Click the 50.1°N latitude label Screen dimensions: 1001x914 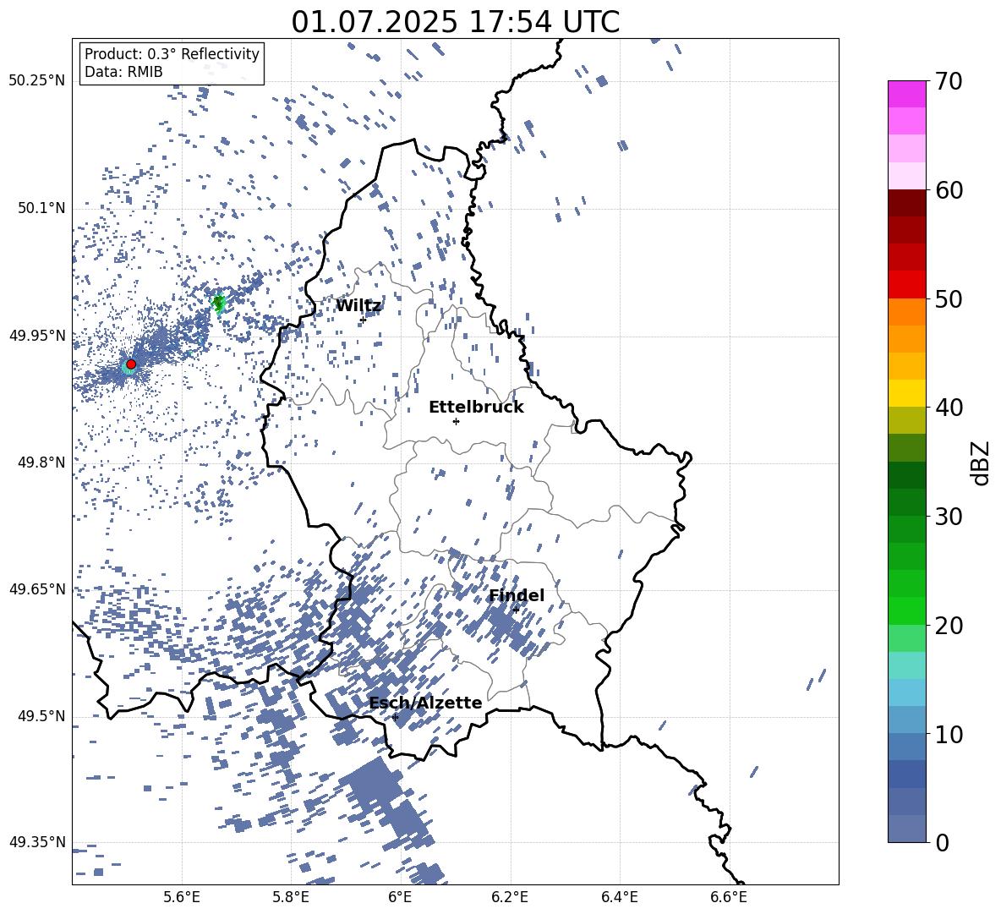pyautogui.click(x=41, y=208)
